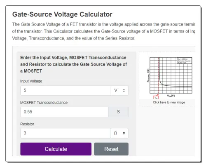Click the VGS(V) axis label on graph
Image resolution: width=206 pixels, height=167 pixels.
171,96
